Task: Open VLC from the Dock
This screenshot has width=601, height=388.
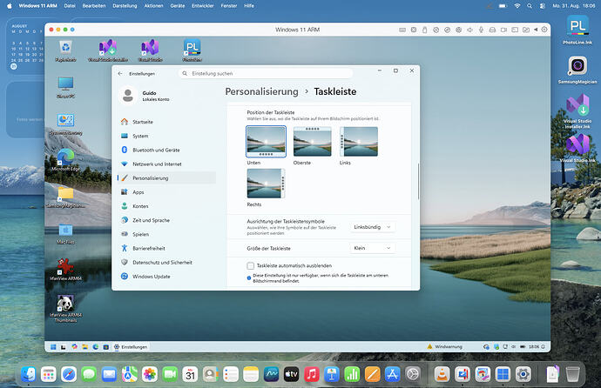Action: point(442,374)
